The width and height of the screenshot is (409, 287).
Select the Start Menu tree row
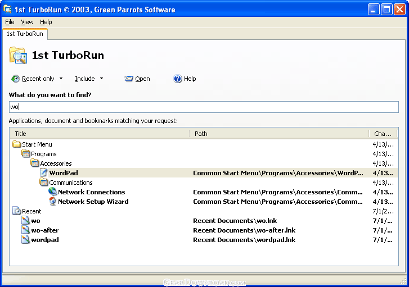37,144
